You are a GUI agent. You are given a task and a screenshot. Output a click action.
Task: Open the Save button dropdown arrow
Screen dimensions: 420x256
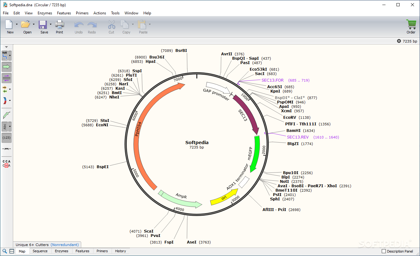click(x=51, y=24)
